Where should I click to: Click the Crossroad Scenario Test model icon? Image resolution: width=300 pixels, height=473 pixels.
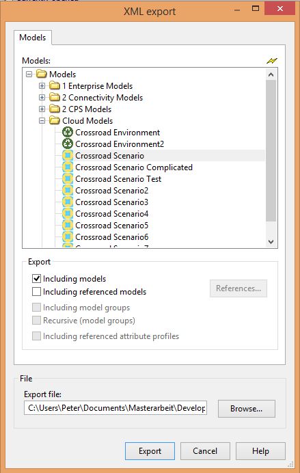68,179
